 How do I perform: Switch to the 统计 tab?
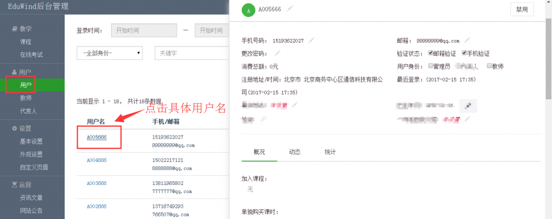[330, 152]
